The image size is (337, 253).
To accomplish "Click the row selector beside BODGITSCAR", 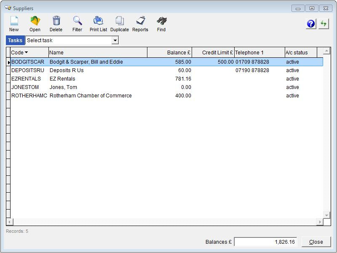I will (8, 62).
